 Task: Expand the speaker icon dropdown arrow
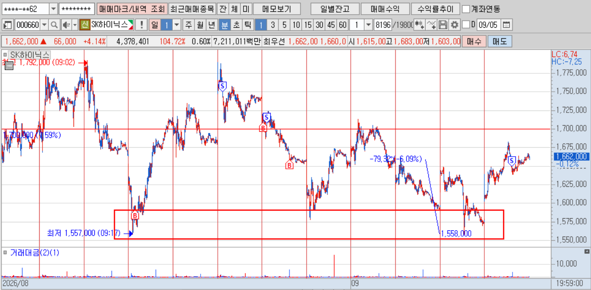(x=75, y=25)
